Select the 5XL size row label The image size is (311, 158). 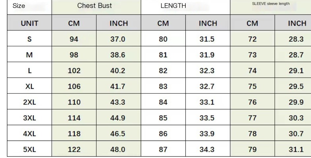(x=29, y=149)
